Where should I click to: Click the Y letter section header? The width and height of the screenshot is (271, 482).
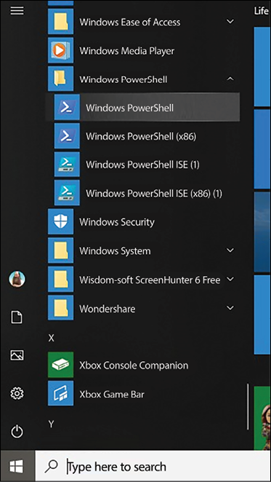click(x=52, y=424)
